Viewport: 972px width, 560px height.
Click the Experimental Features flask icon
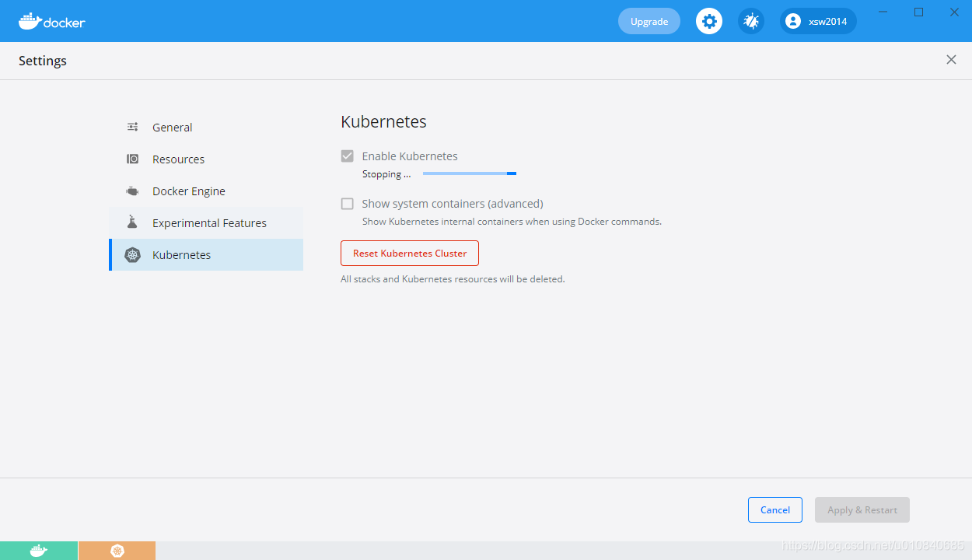pyautogui.click(x=133, y=222)
